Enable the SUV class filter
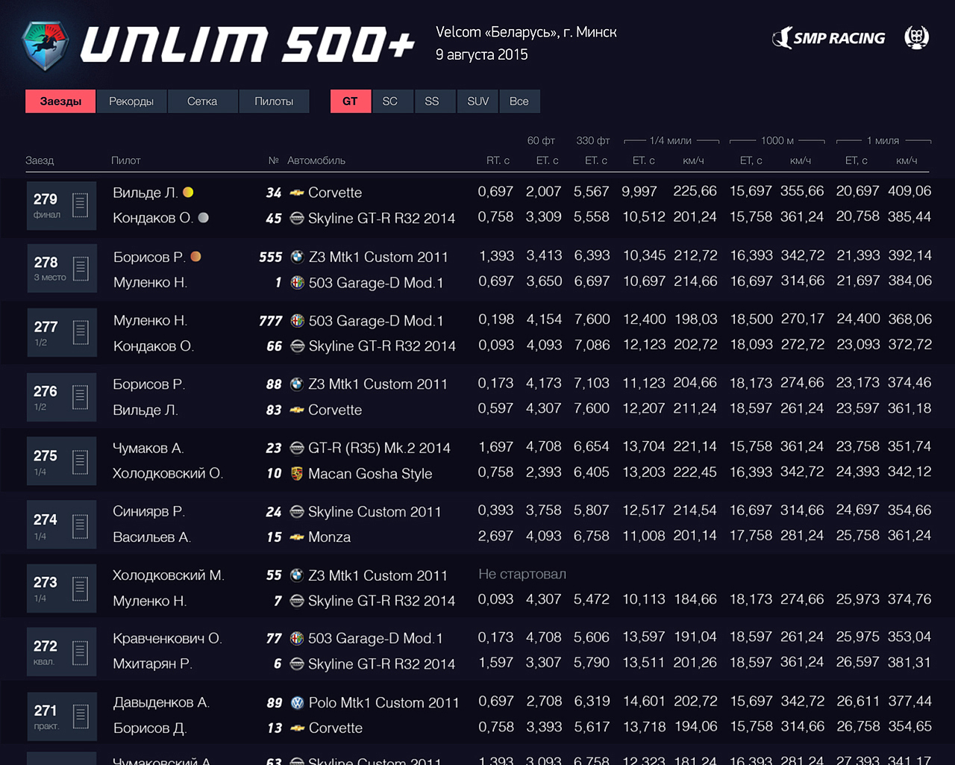 pos(477,102)
